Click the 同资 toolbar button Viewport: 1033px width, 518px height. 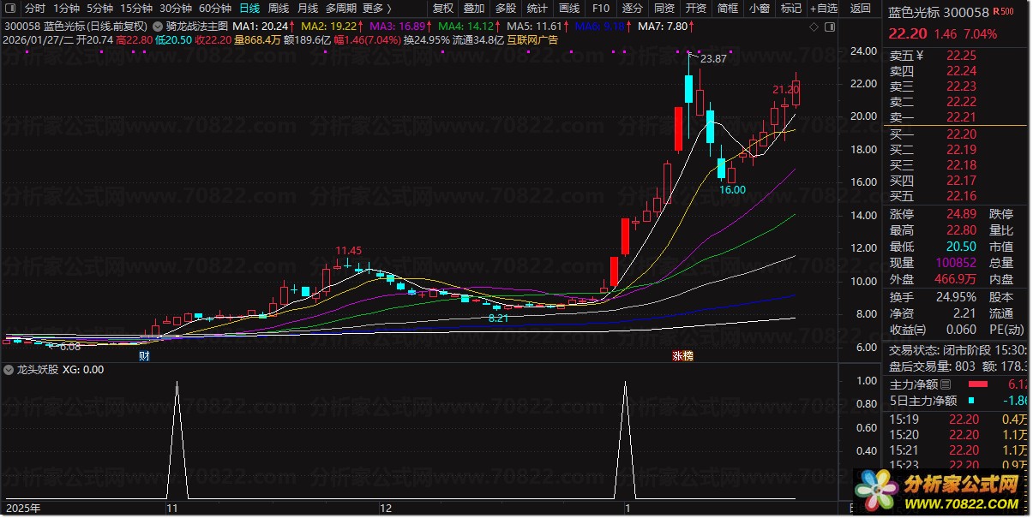(664, 8)
